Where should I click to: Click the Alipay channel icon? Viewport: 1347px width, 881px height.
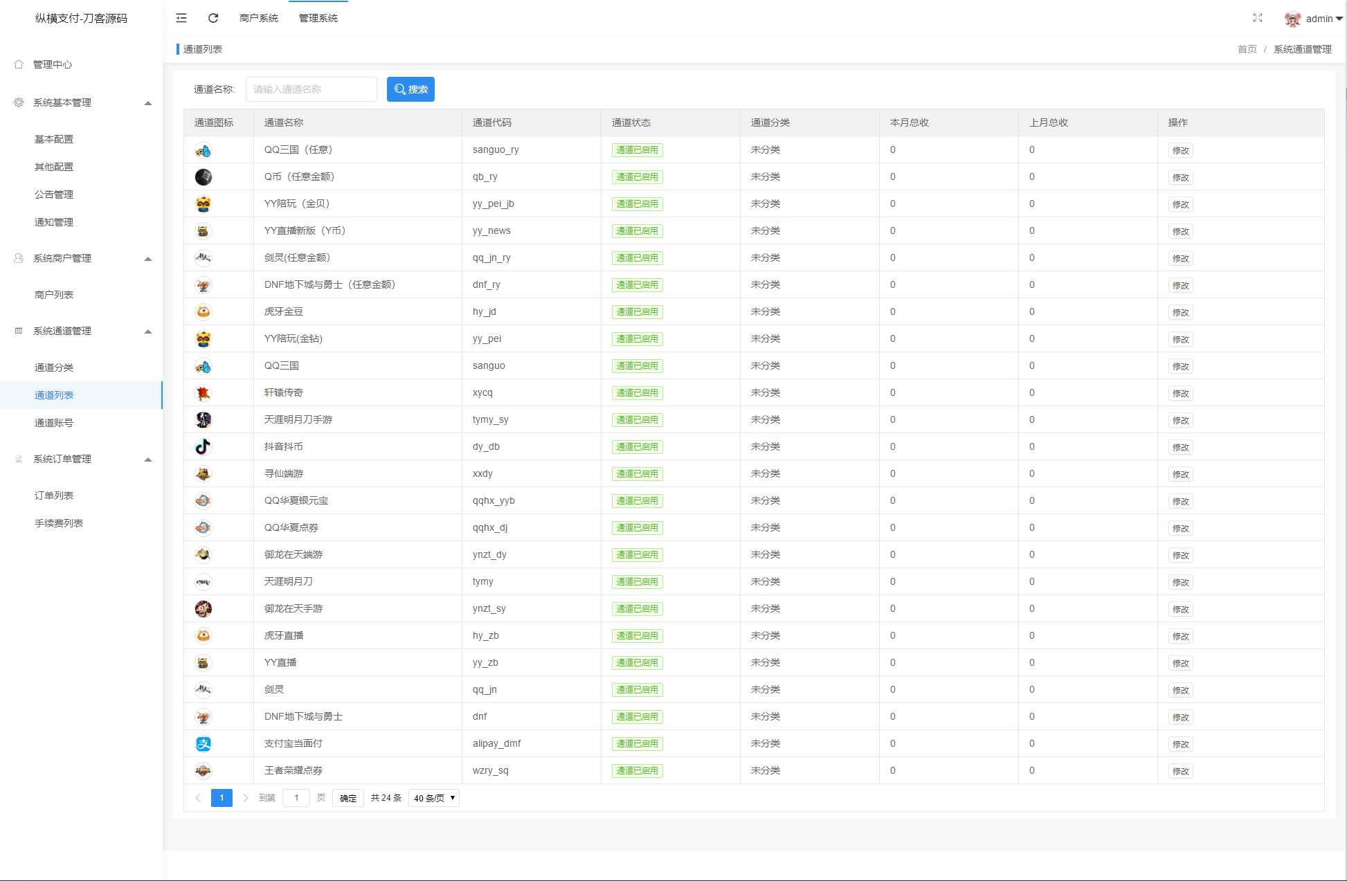(x=203, y=744)
